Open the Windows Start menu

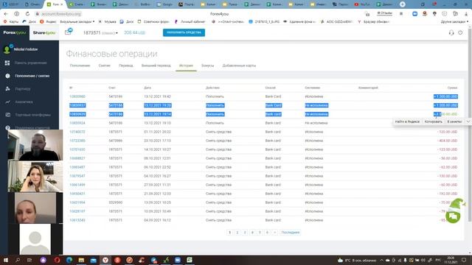(5, 260)
